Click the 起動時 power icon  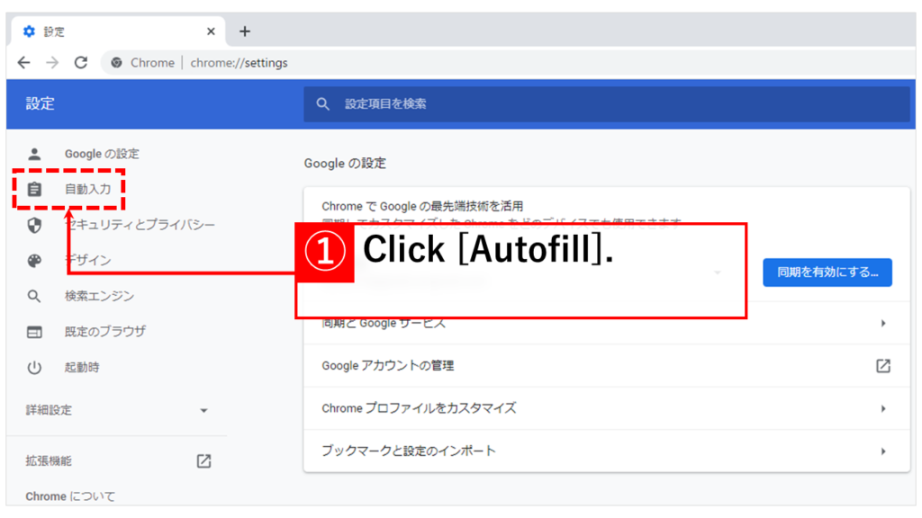34,368
